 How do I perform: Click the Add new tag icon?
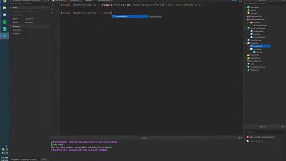(x=248, y=141)
